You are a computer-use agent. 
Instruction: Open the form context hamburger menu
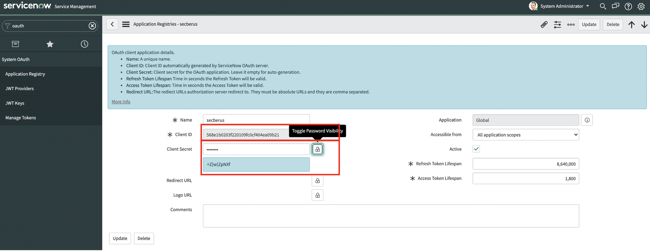pos(126,24)
